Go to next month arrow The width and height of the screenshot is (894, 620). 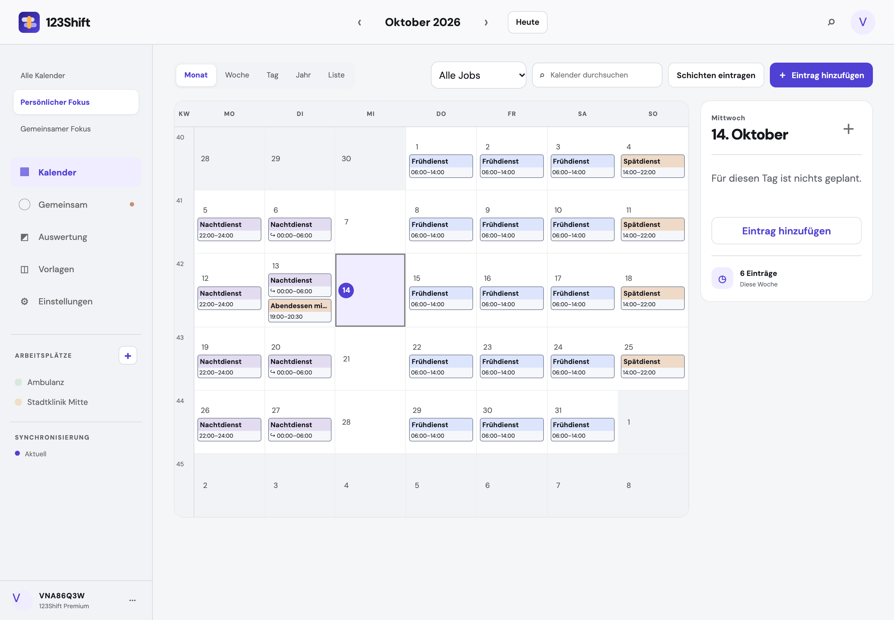[x=486, y=22]
